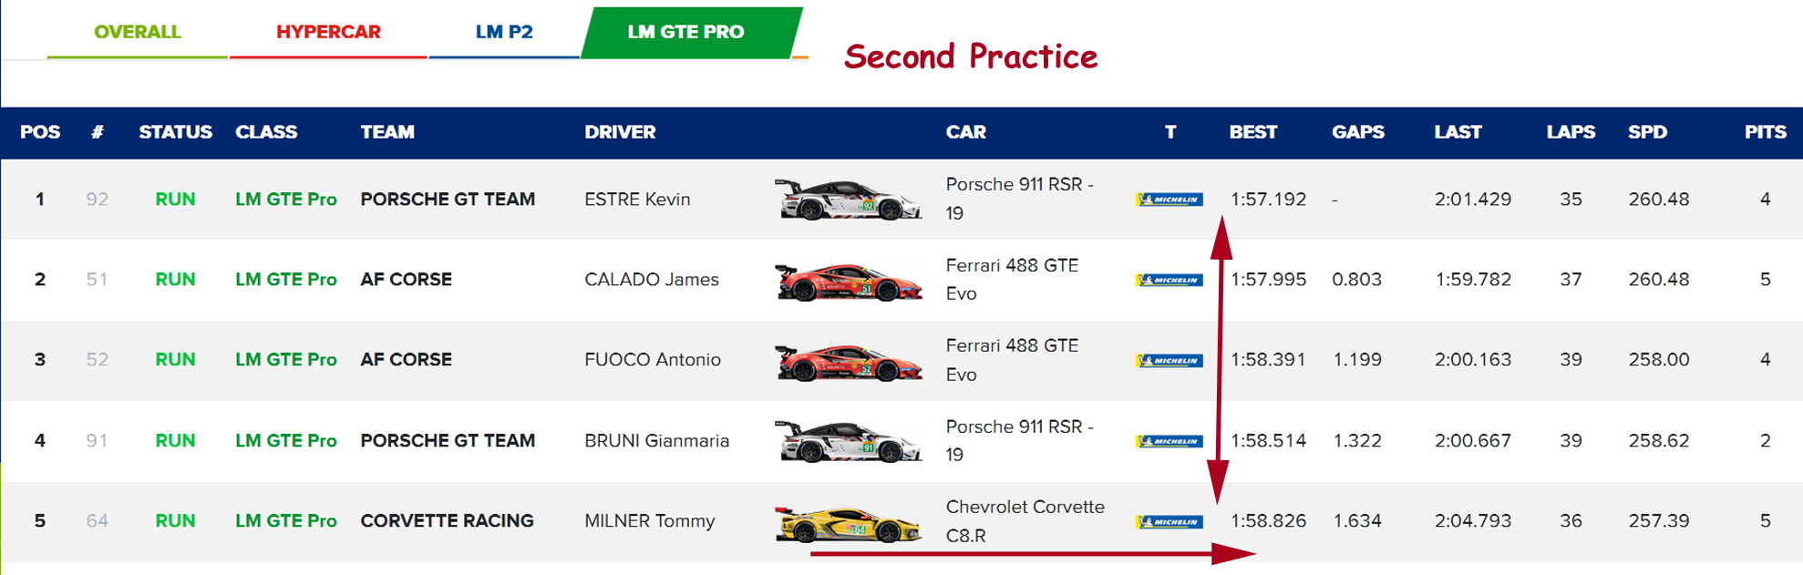Sort by the BEST column header
The width and height of the screenshot is (1803, 575).
click(x=1252, y=132)
